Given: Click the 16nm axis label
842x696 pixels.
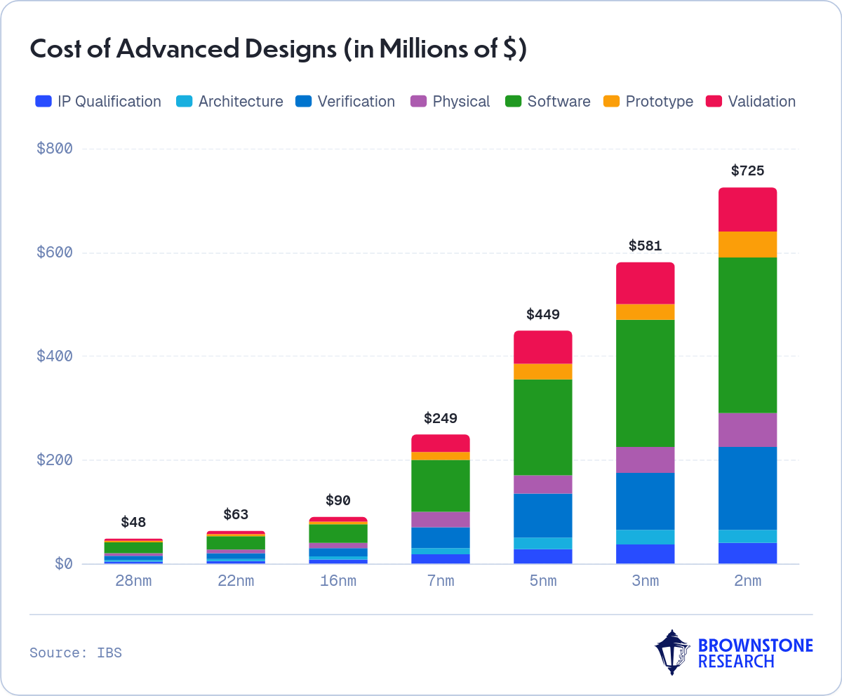Looking at the screenshot, I should point(338,581).
